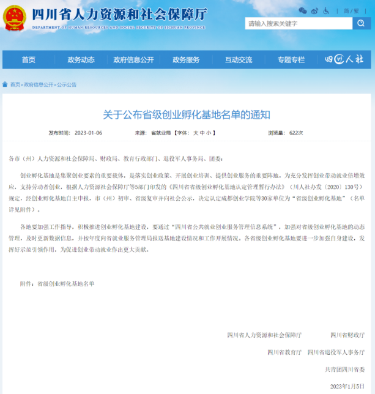Click the article title 关于公布省级创业孵化基地名单的通知
Image resolution: width=375 pixels, height=394 pixels.
(187, 115)
